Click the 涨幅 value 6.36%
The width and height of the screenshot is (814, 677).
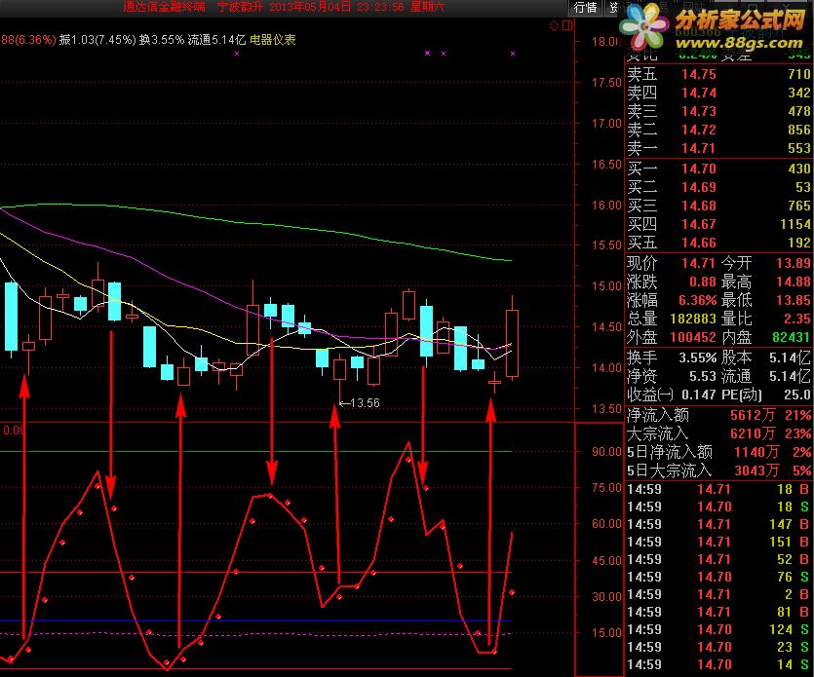click(x=697, y=300)
